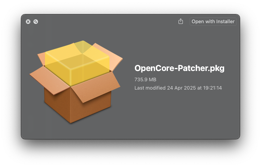
Task: Click the Last modified date line
Action: point(178,88)
